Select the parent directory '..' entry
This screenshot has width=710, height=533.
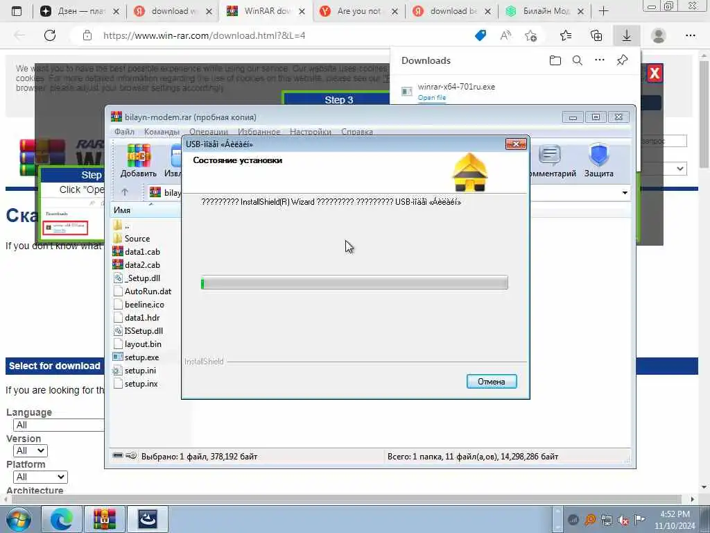(x=127, y=226)
